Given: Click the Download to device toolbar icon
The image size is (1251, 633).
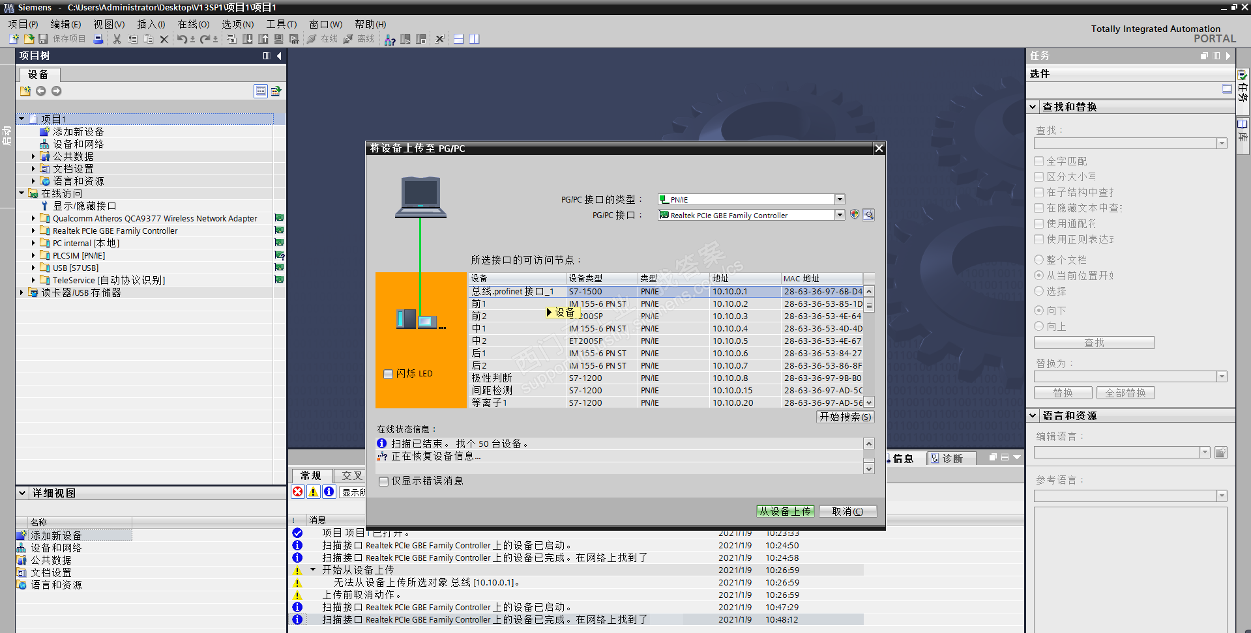Looking at the screenshot, I should [248, 39].
